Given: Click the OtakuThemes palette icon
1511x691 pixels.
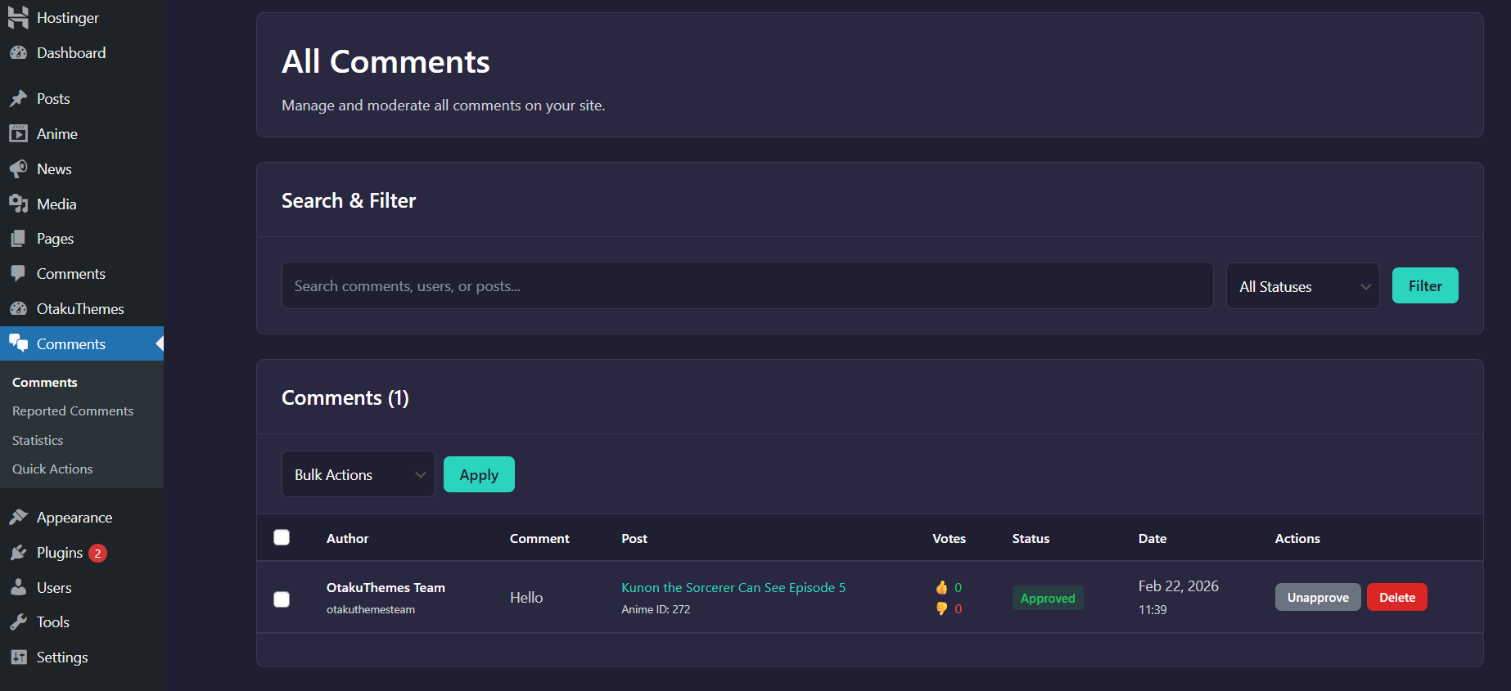Looking at the screenshot, I should coord(19,309).
